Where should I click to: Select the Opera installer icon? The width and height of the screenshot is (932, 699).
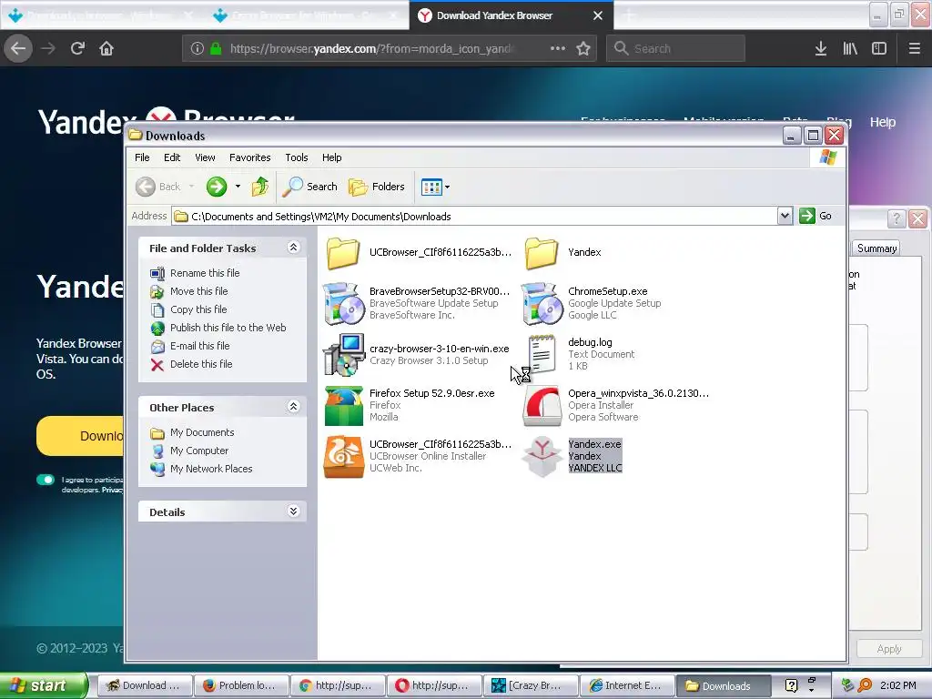point(542,406)
